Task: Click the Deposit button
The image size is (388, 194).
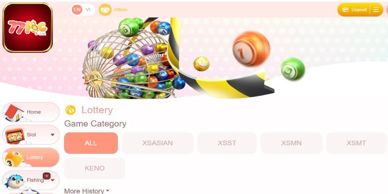Action: (x=354, y=10)
